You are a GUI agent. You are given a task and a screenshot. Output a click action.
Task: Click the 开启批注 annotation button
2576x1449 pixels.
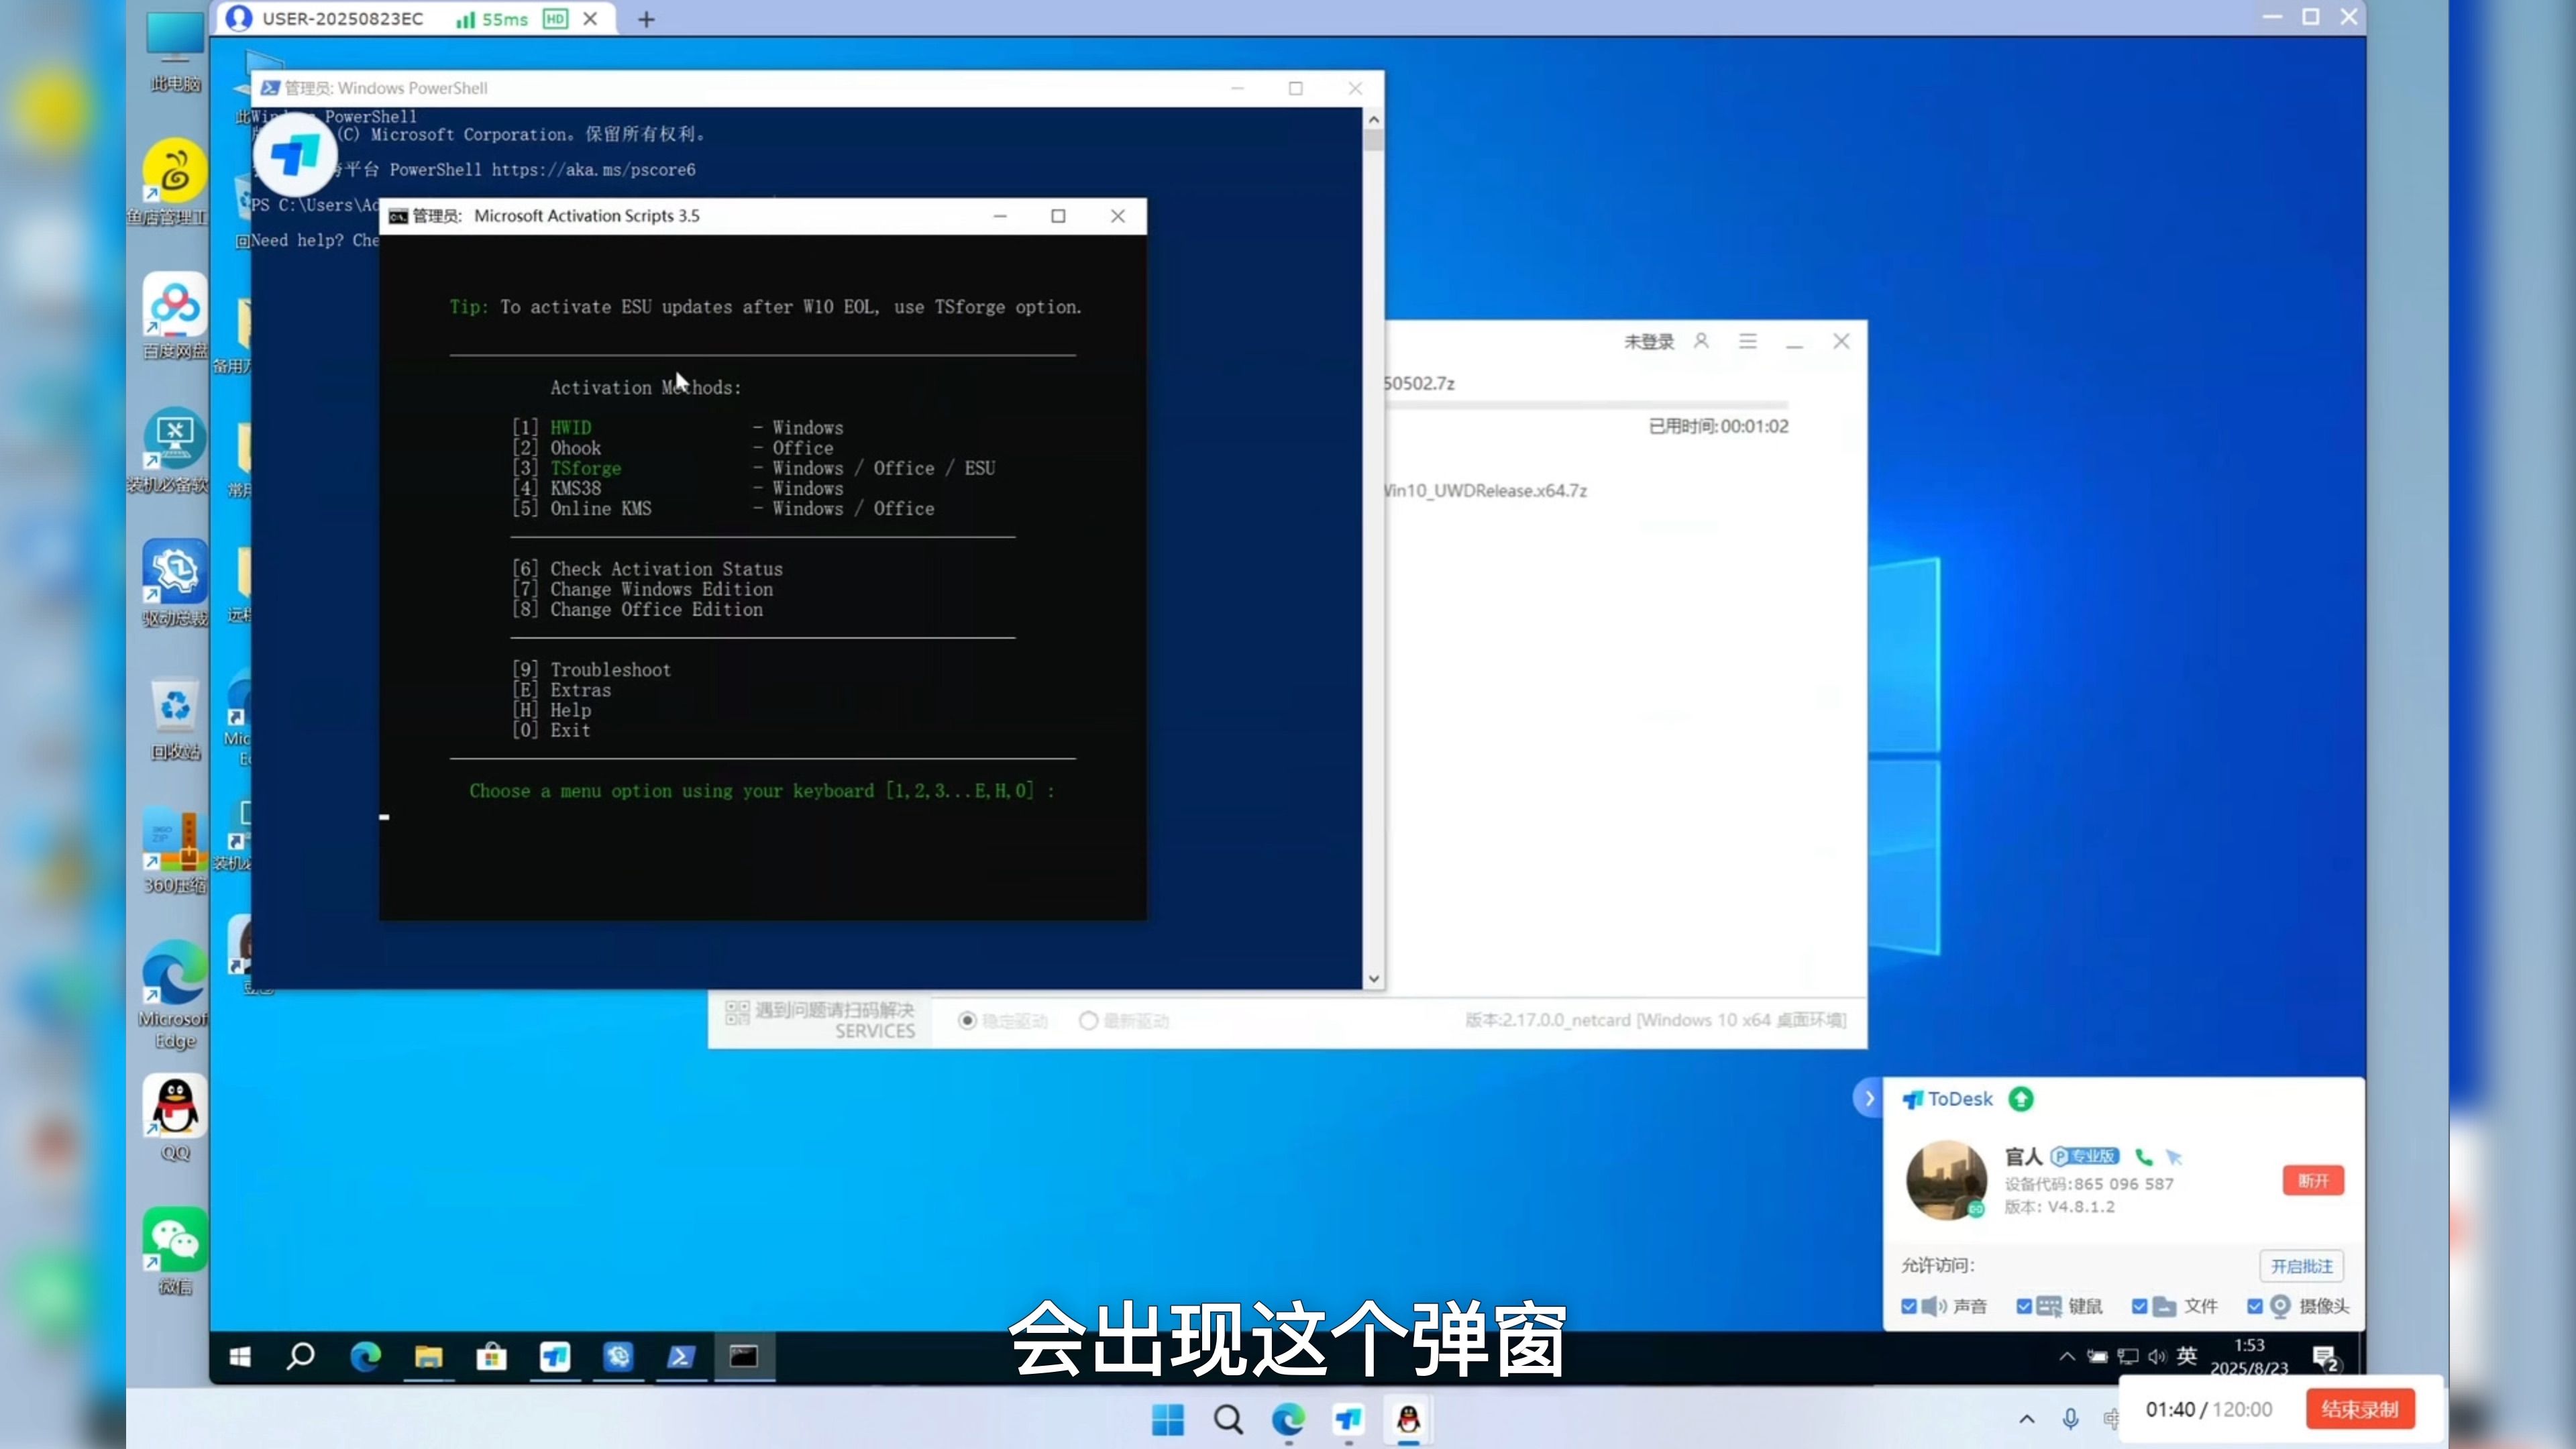(2301, 1266)
